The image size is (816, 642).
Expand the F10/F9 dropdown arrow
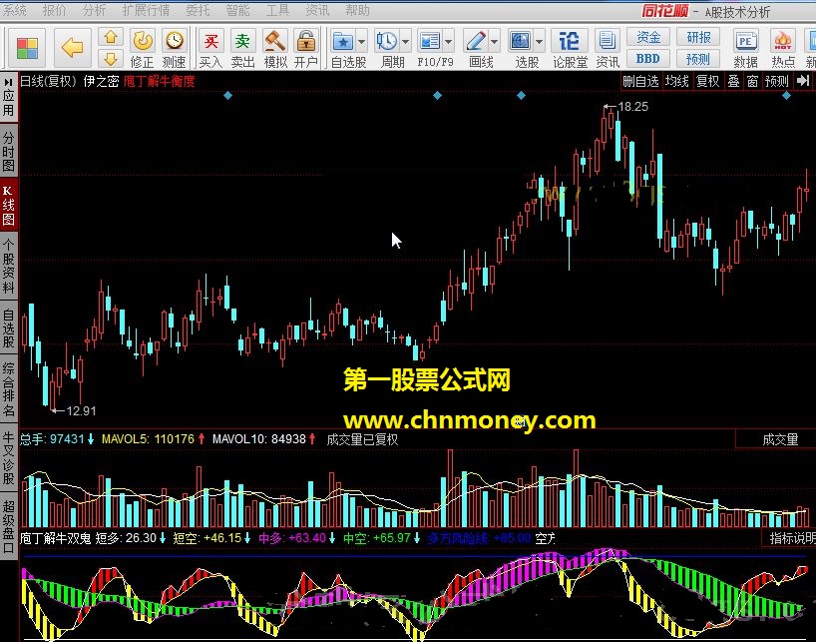pos(448,42)
